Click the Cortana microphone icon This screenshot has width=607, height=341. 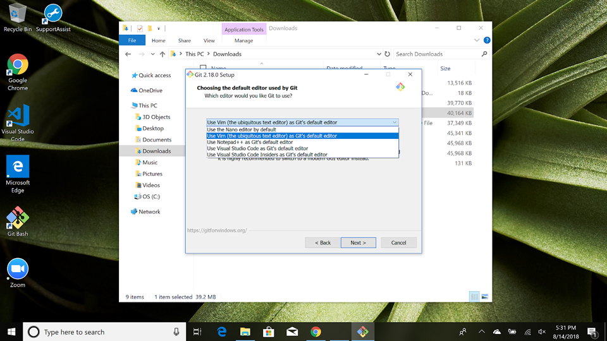[176, 332]
